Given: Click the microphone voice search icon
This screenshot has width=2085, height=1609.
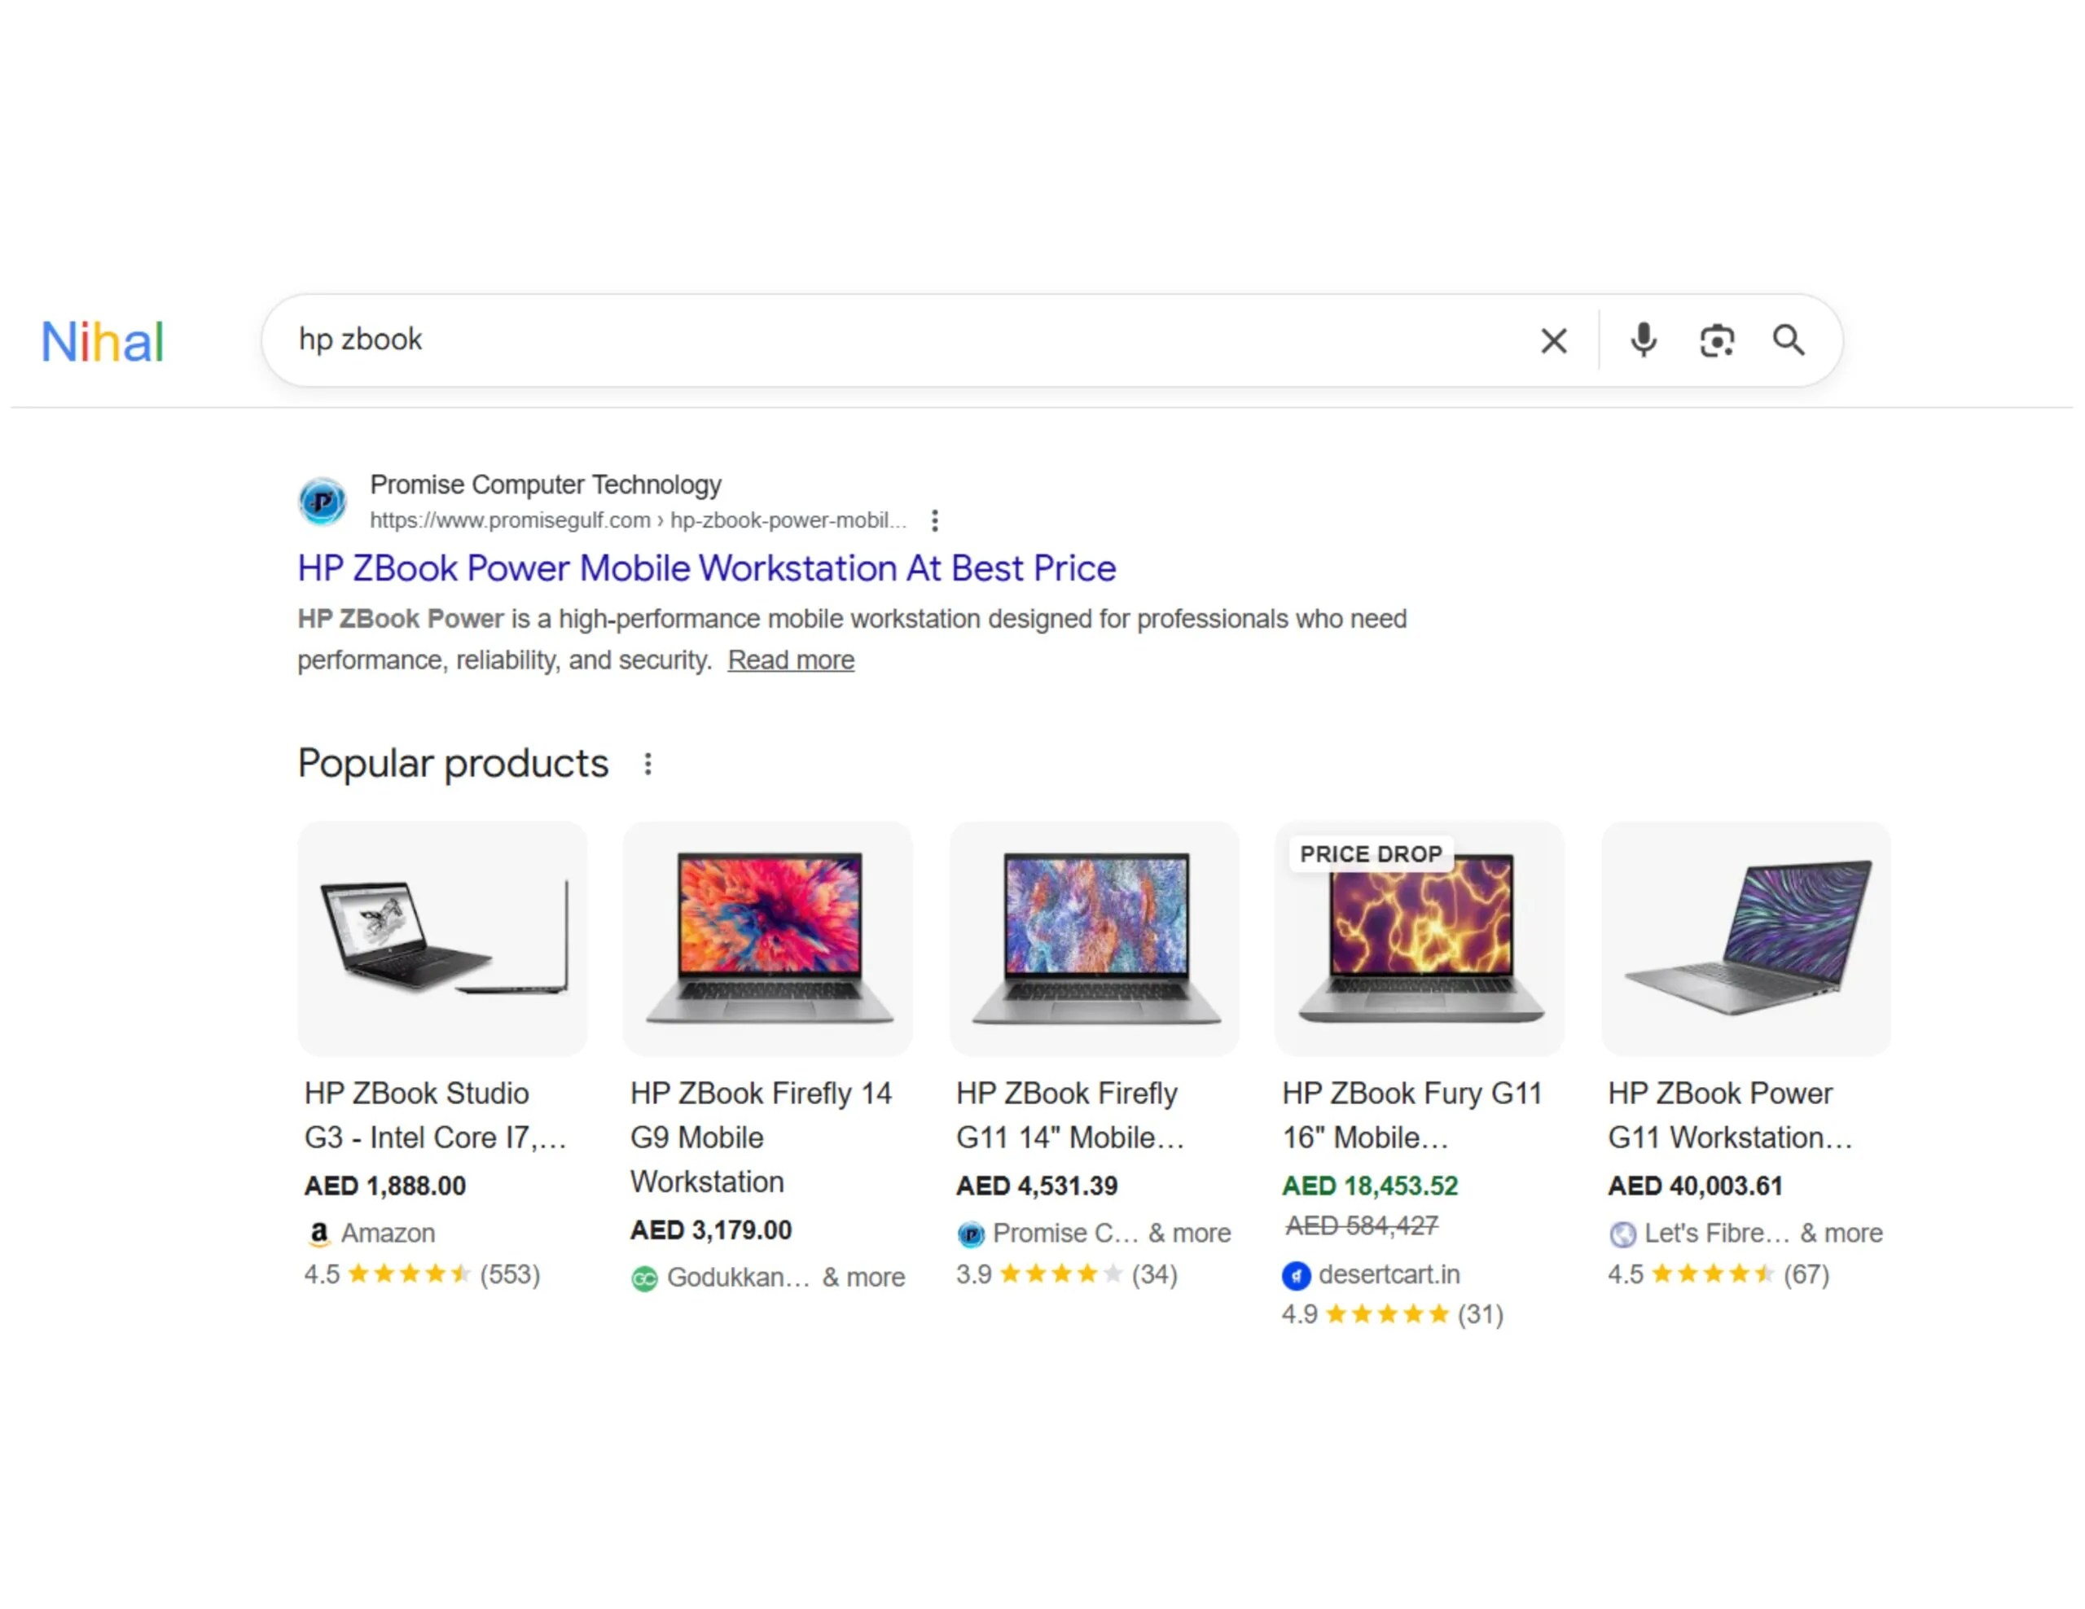Looking at the screenshot, I should click(1643, 340).
